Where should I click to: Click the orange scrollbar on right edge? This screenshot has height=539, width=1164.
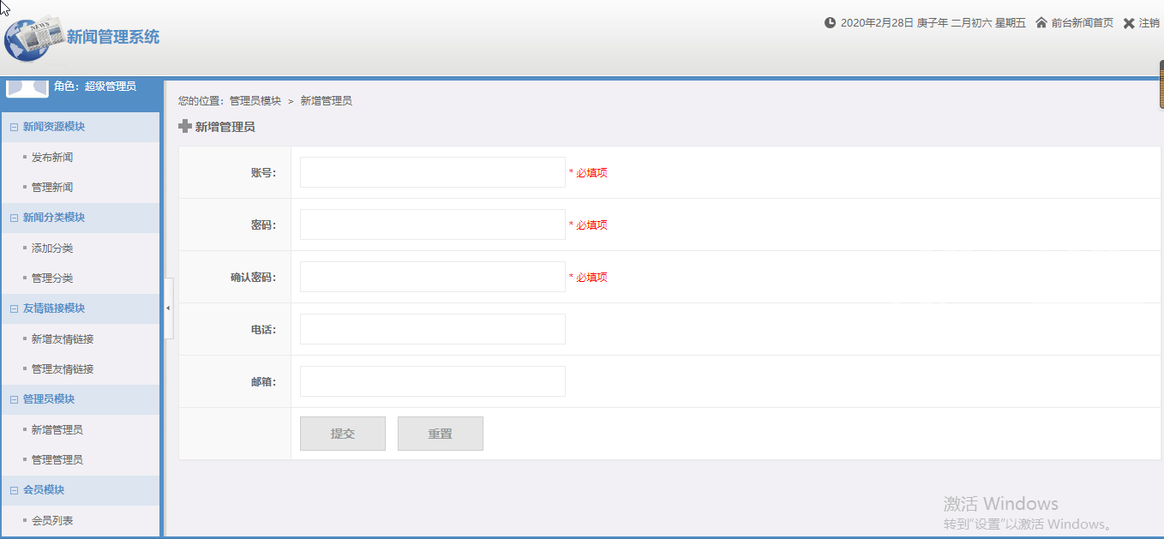[1161, 86]
